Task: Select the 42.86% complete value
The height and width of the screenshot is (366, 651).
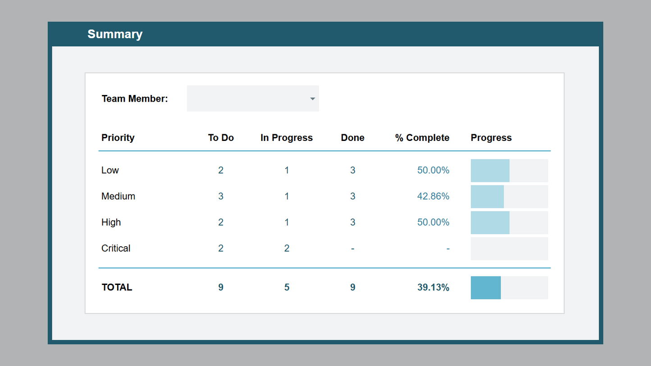Action: click(433, 196)
